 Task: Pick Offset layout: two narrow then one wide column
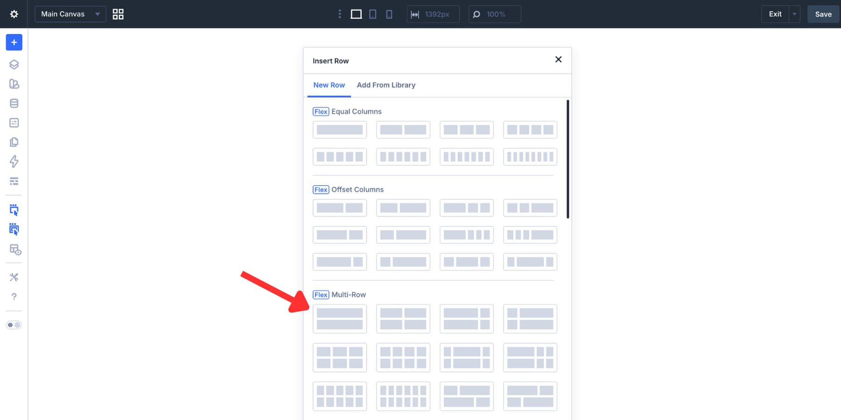[x=530, y=208]
